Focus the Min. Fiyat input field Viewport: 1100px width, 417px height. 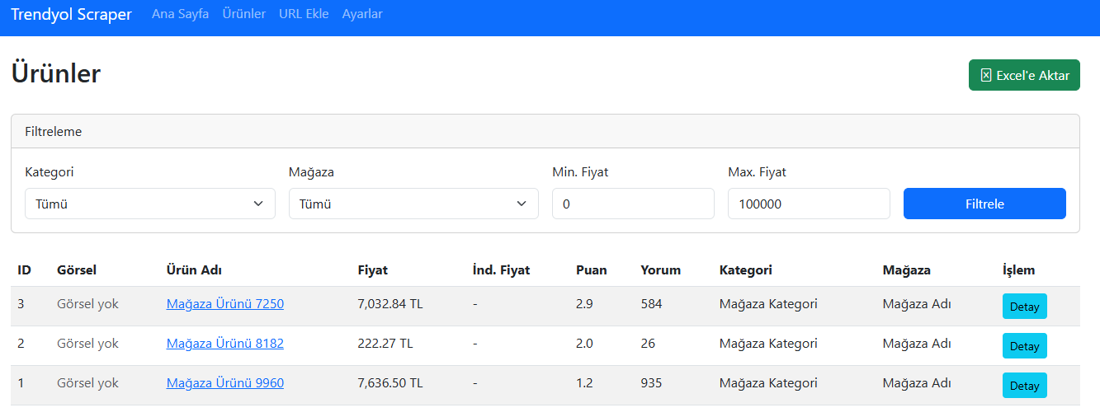633,204
